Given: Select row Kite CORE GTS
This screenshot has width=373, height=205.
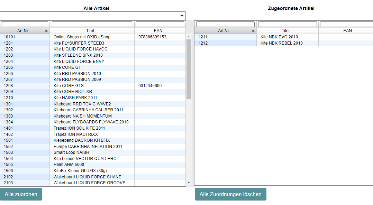Looking at the screenshot, I should click(x=93, y=86).
